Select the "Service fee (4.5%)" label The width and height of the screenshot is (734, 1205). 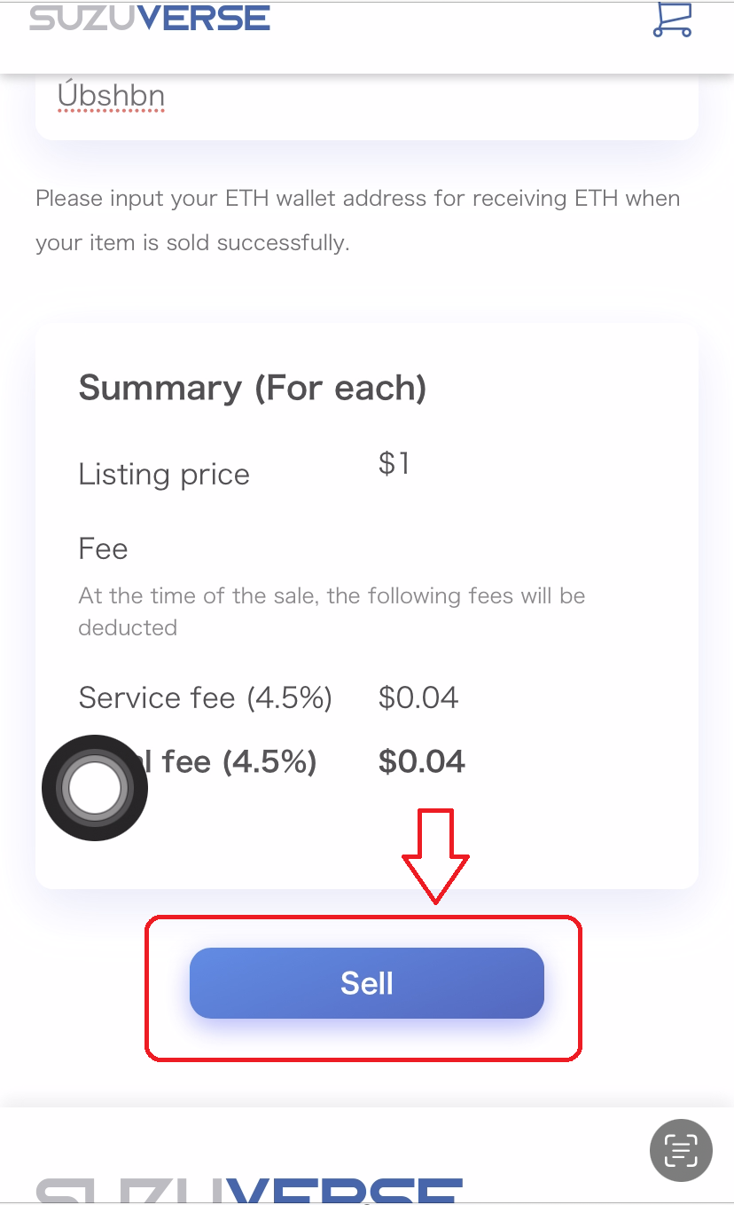(x=205, y=697)
